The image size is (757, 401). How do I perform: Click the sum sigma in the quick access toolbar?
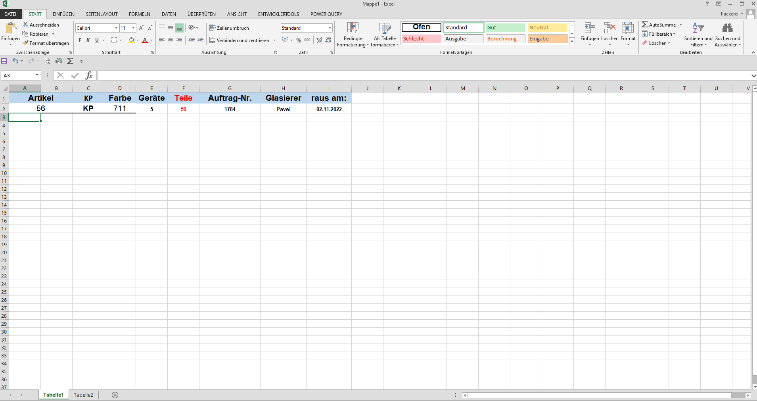pos(70,61)
